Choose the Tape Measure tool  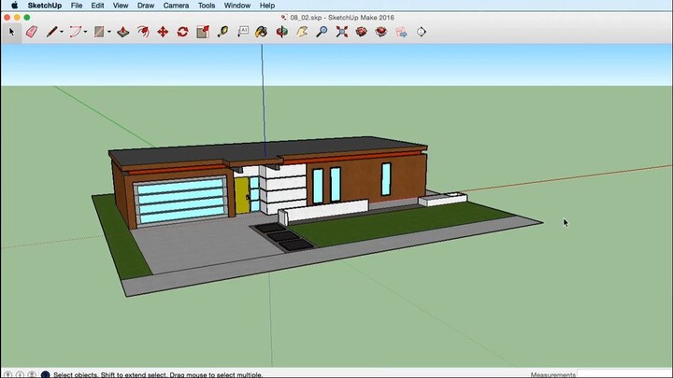click(222, 32)
